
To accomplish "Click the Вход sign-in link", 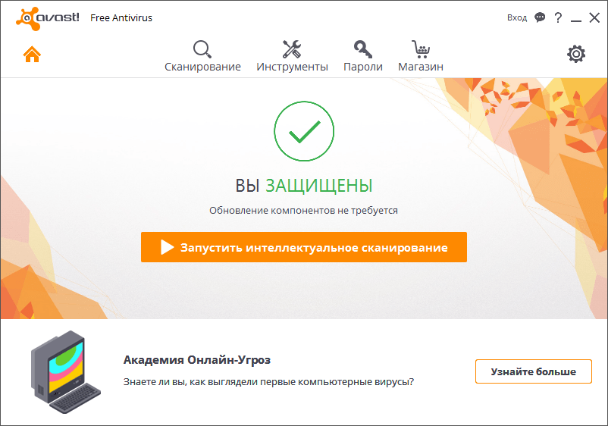I will tap(517, 17).
